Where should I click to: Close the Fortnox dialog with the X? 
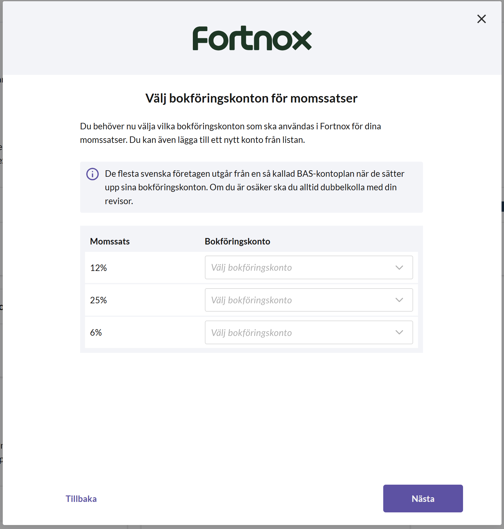click(x=481, y=19)
